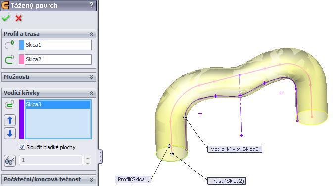Click the Skica1 profile input field
The image size is (335, 186).
coord(58,45)
